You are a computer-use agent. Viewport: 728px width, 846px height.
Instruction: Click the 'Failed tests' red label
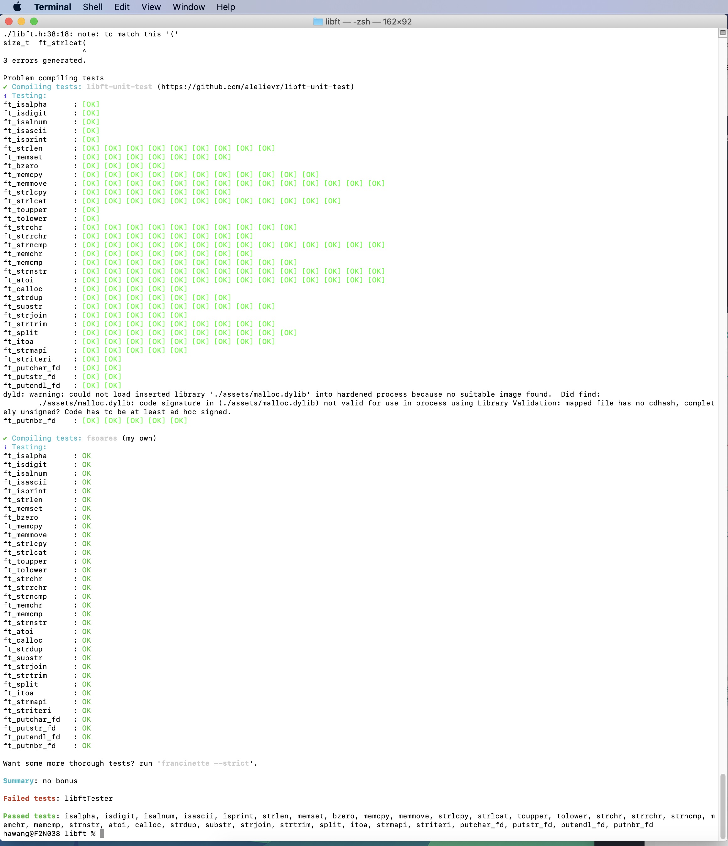[x=29, y=798]
